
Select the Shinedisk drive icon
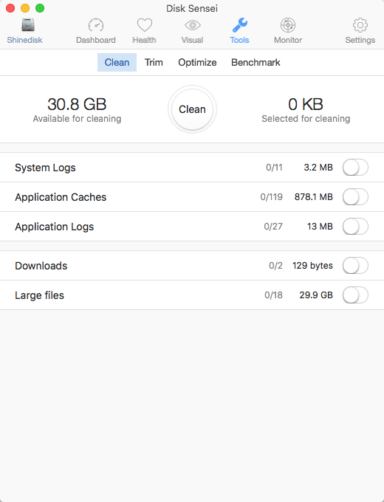(28, 25)
